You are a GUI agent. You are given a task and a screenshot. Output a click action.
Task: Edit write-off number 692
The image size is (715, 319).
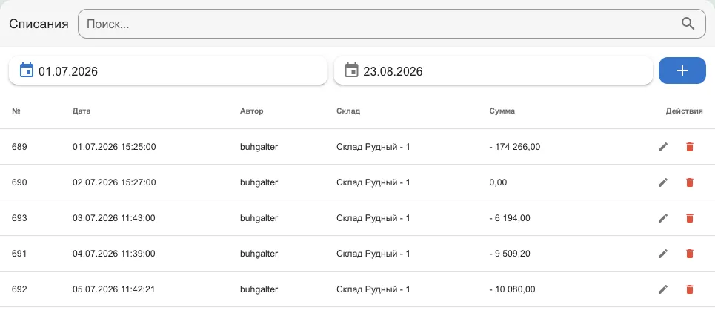click(663, 289)
